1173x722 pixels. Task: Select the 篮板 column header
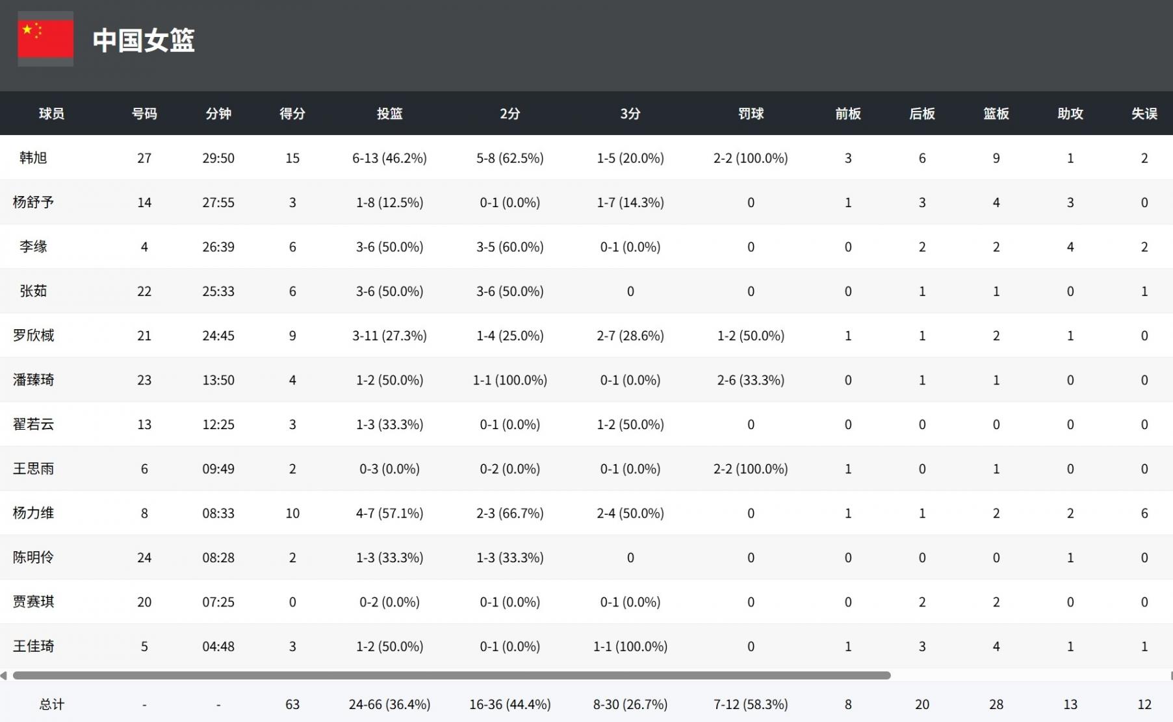(996, 114)
